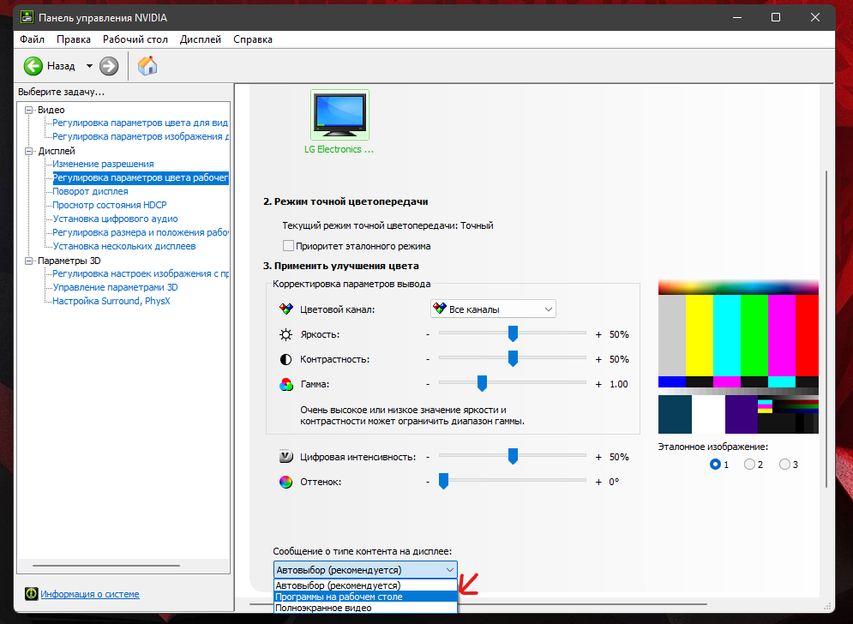Select reference image radio button 3
This screenshot has width=853, height=624.
pyautogui.click(x=784, y=465)
